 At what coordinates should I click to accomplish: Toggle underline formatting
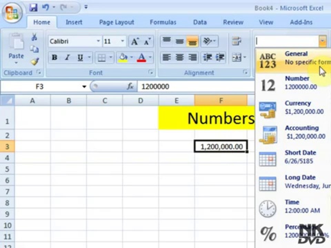(80, 58)
